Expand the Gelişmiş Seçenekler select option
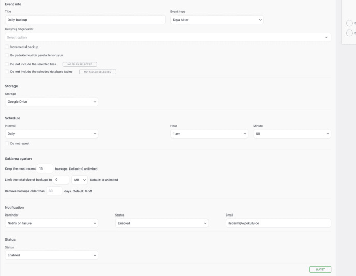Image resolution: width=356 pixels, height=276 pixels. pyautogui.click(x=168, y=37)
